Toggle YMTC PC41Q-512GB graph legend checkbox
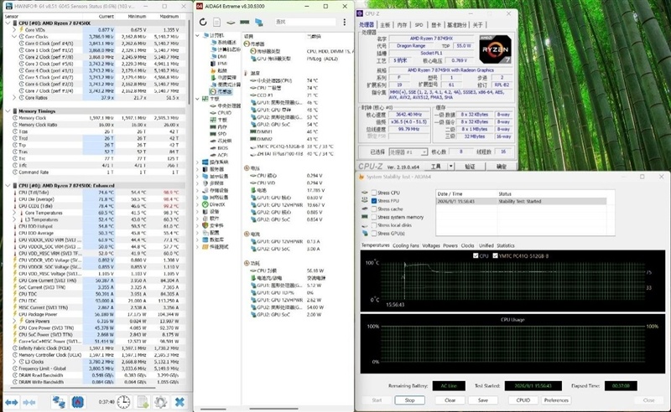 pyautogui.click(x=495, y=255)
